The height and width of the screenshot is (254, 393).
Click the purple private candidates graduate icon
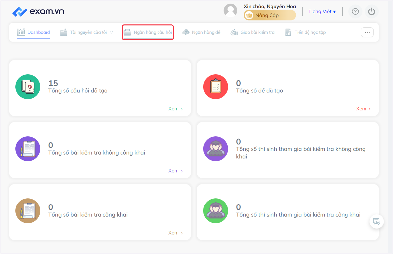(x=215, y=149)
